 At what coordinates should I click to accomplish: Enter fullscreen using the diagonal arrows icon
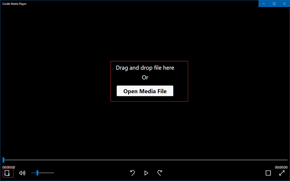click(282, 173)
